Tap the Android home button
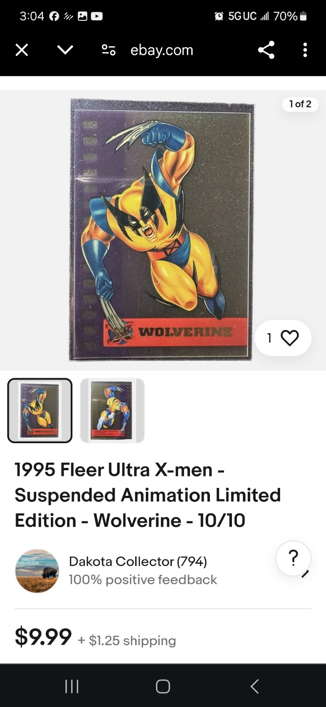The width and height of the screenshot is (326, 707). 163,686
